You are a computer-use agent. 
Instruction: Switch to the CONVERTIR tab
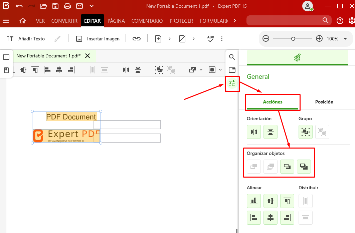coord(64,21)
